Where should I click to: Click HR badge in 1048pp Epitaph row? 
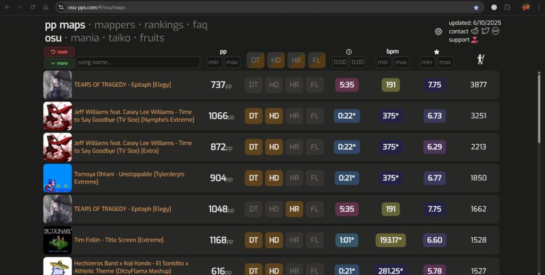coord(294,209)
